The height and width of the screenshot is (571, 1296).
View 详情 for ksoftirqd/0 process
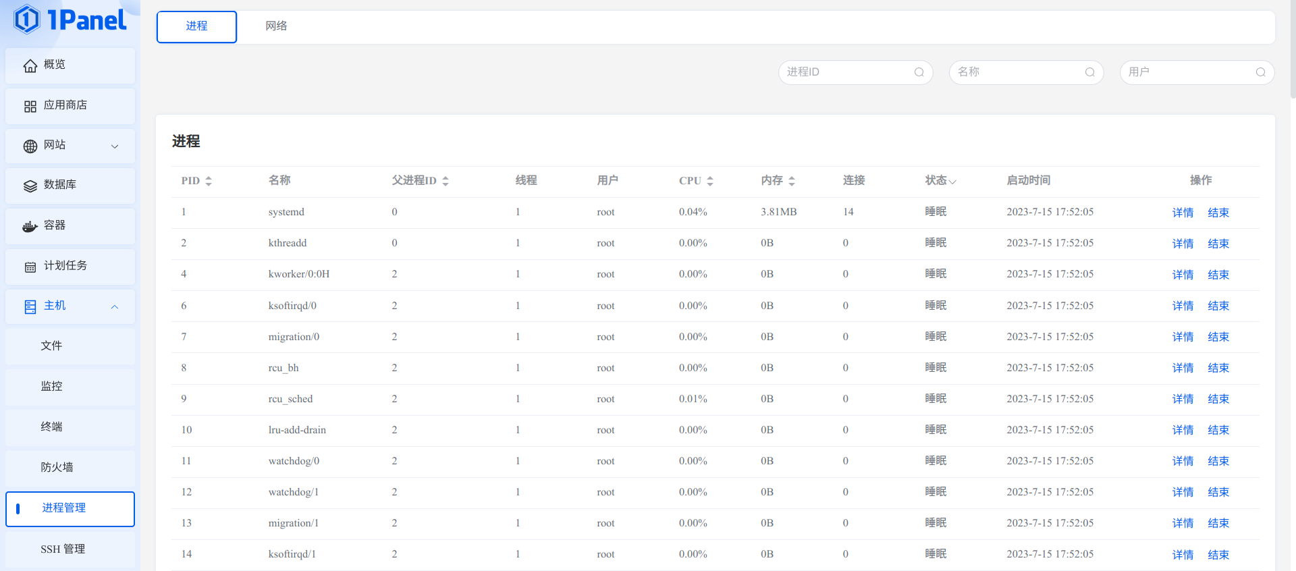coord(1183,306)
